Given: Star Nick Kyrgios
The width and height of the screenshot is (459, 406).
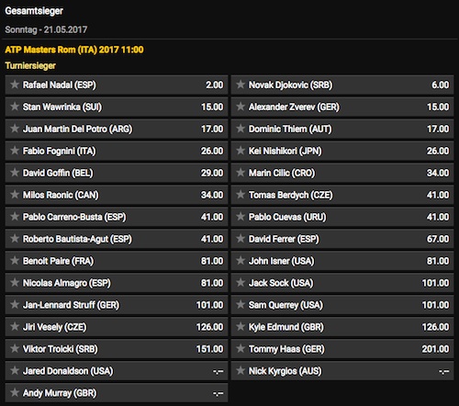Looking at the screenshot, I should coord(241,371).
